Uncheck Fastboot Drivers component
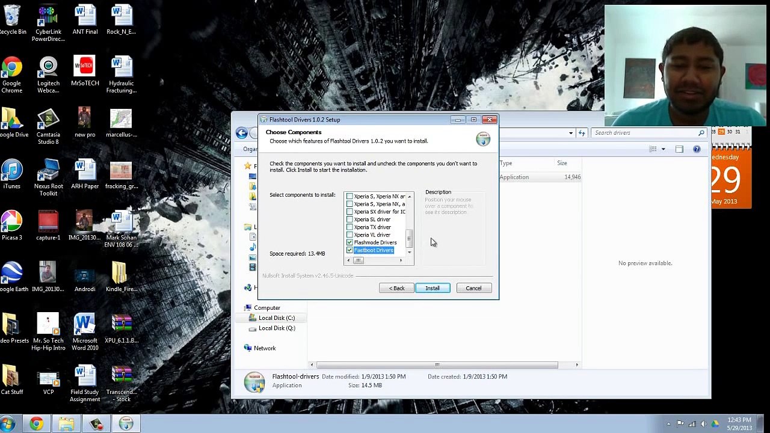The height and width of the screenshot is (433, 770). pyautogui.click(x=350, y=250)
